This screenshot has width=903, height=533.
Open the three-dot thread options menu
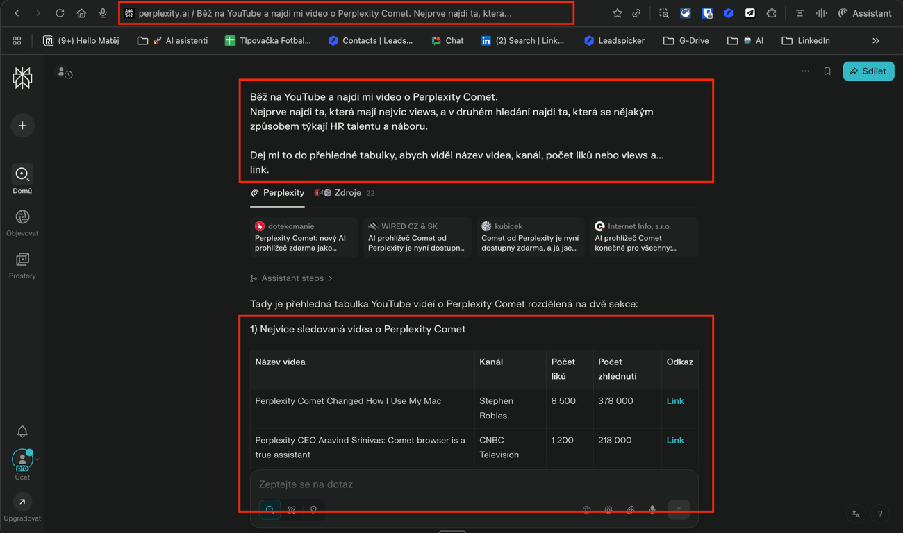pyautogui.click(x=805, y=71)
